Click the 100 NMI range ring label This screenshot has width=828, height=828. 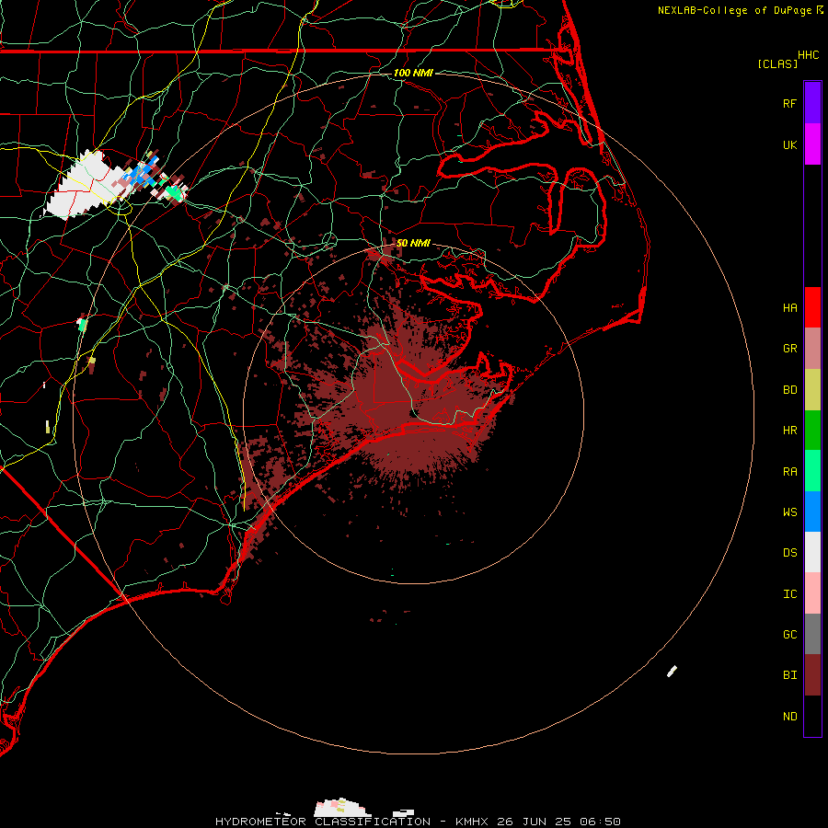click(413, 73)
